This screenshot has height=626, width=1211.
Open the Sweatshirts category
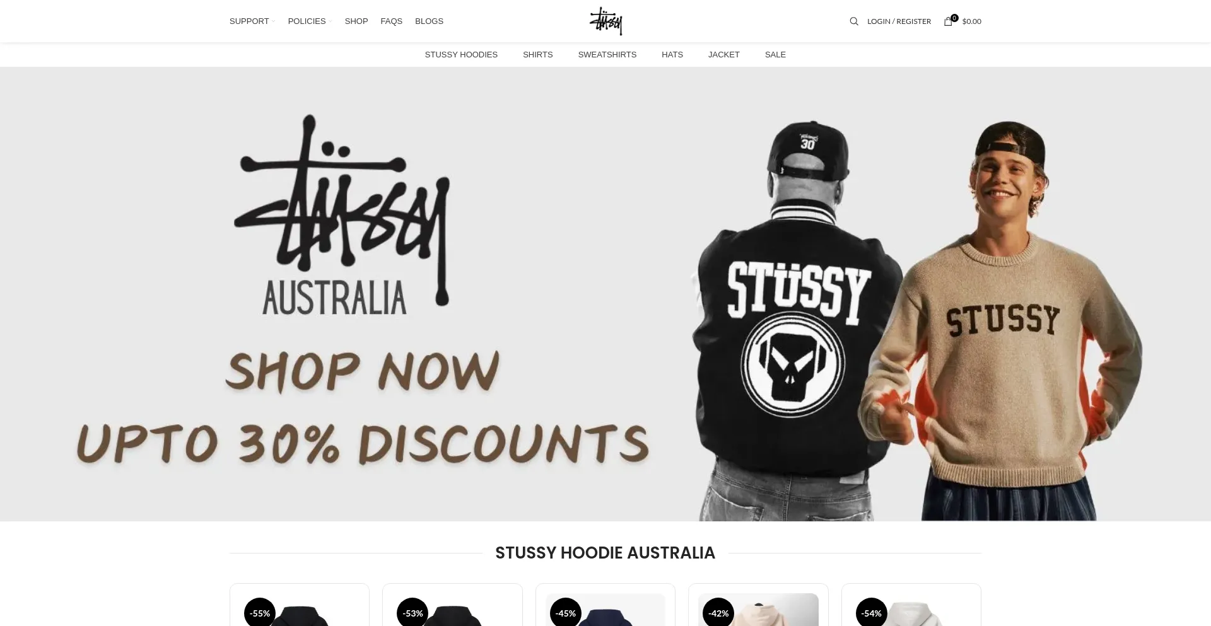point(607,55)
